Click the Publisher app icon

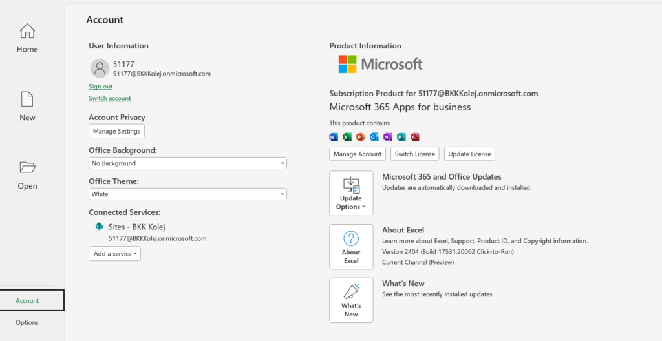[x=401, y=137]
